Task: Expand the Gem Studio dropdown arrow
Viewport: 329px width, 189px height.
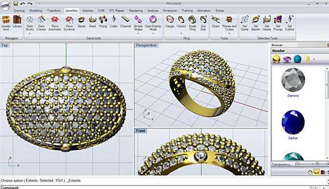Action: click(x=30, y=34)
